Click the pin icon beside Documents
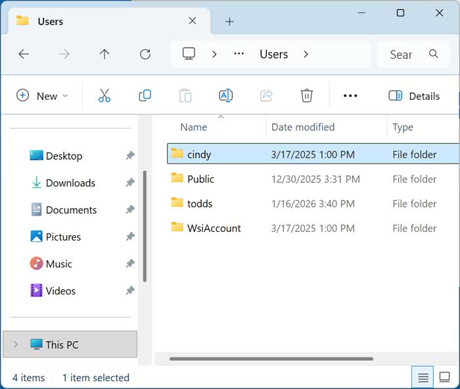 130,210
